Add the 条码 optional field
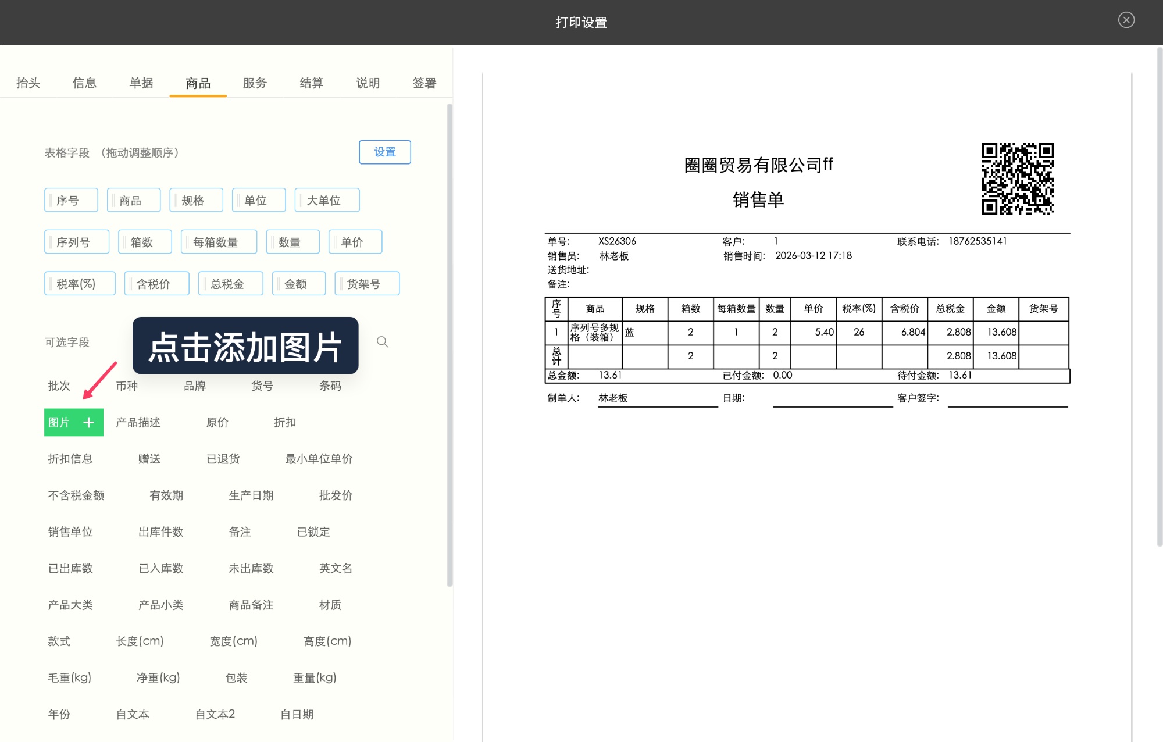This screenshot has height=742, width=1163. (x=331, y=386)
